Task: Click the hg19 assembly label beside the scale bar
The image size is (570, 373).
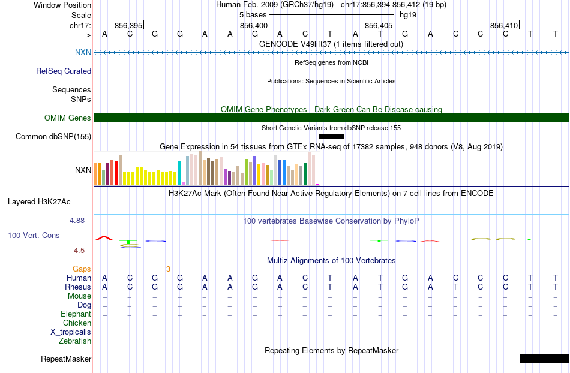Action: tap(408, 15)
